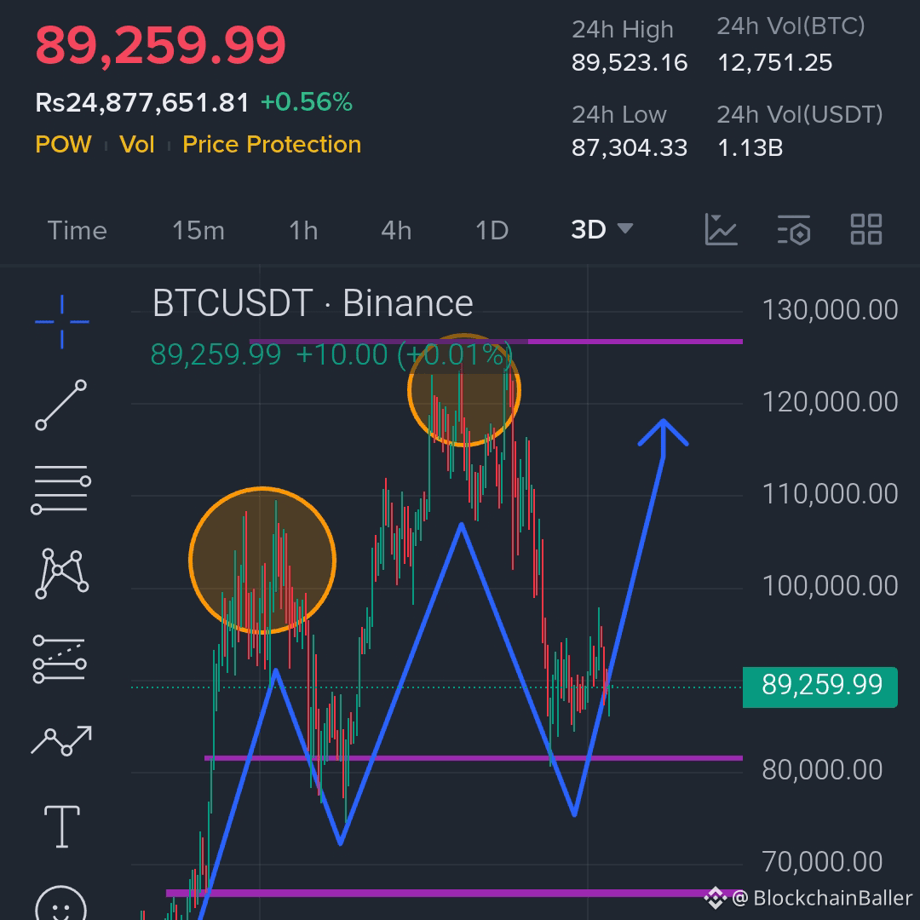The height and width of the screenshot is (920, 920).
Task: Click the current price label 89,259.99
Action: 819,687
